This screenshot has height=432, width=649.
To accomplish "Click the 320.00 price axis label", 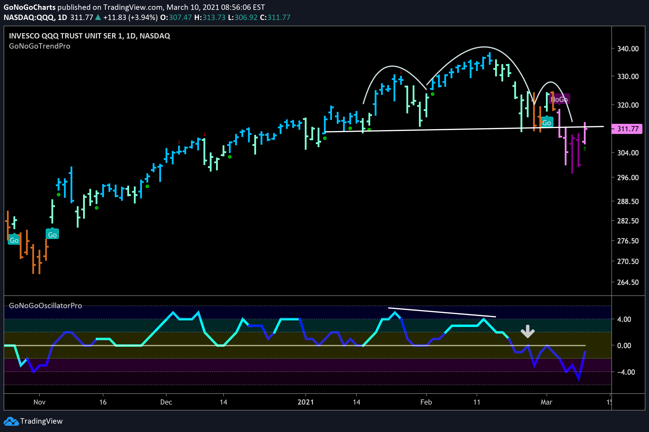I will [x=628, y=105].
